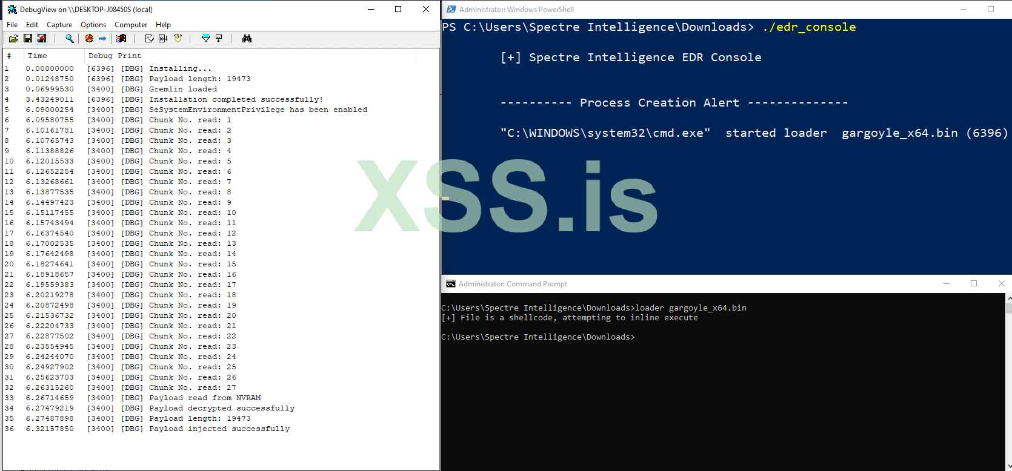
Task: Enable Pass-Through with the blue arrow icon
Action: 102,39
